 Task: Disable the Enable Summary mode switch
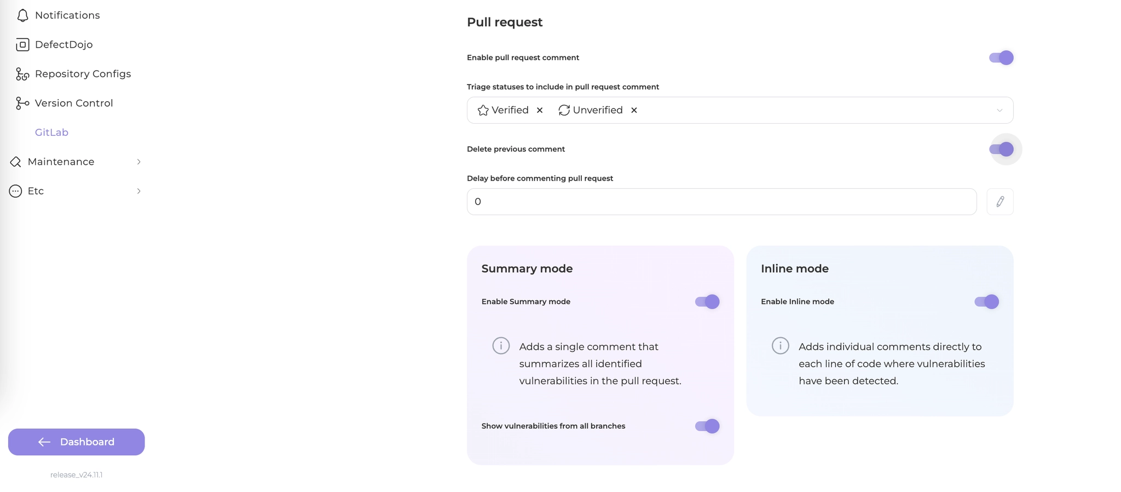pyautogui.click(x=707, y=302)
